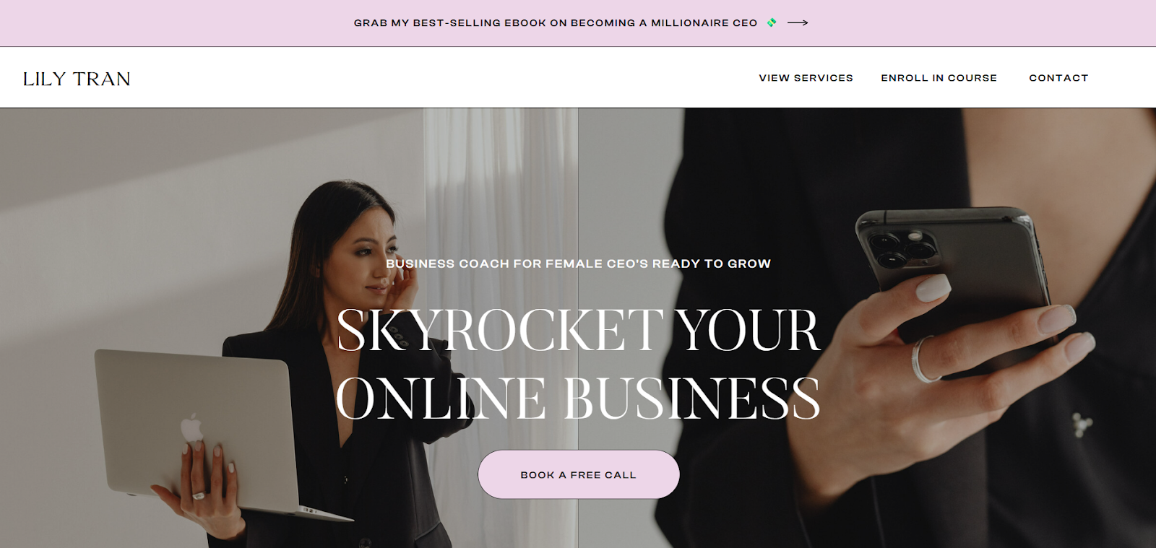Open the Contact page from navigation
This screenshot has width=1156, height=548.
pyautogui.click(x=1058, y=78)
